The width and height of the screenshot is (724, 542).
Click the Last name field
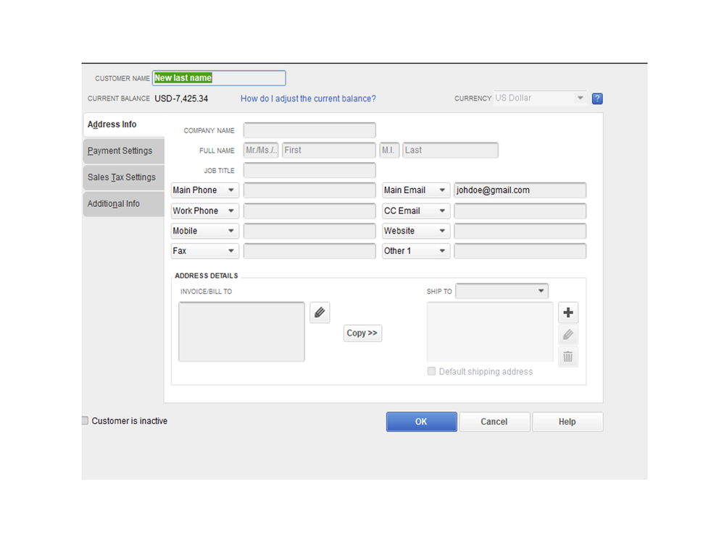[450, 151]
